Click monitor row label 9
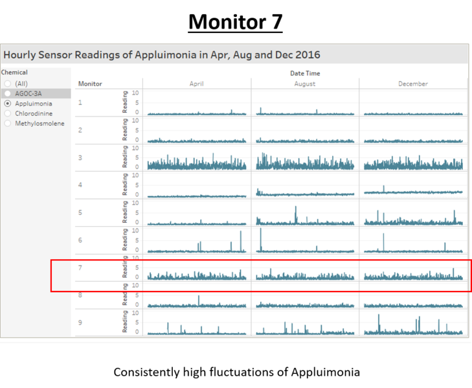 tap(80, 323)
